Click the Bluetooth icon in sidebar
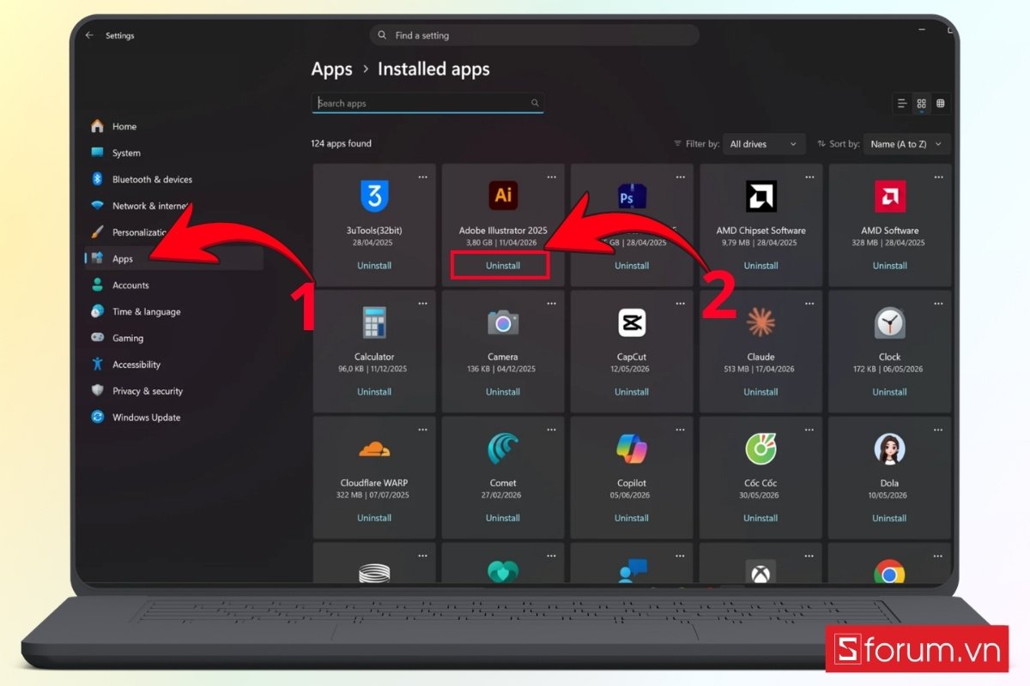The width and height of the screenshot is (1030, 686). tap(97, 179)
